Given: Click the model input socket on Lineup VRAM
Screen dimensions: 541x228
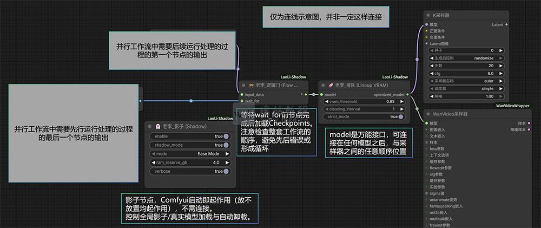Looking at the screenshot, I should 321,94.
